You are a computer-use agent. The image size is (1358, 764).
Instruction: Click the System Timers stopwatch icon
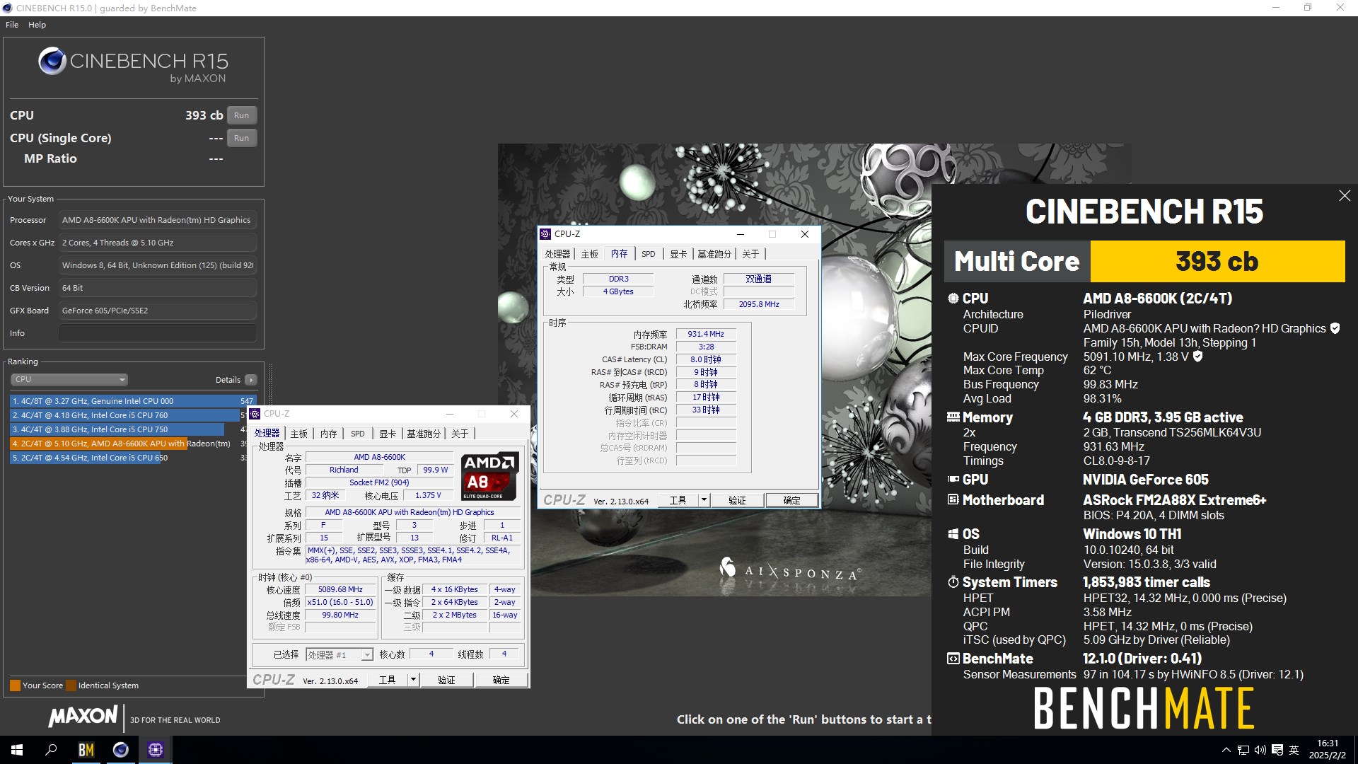953,582
